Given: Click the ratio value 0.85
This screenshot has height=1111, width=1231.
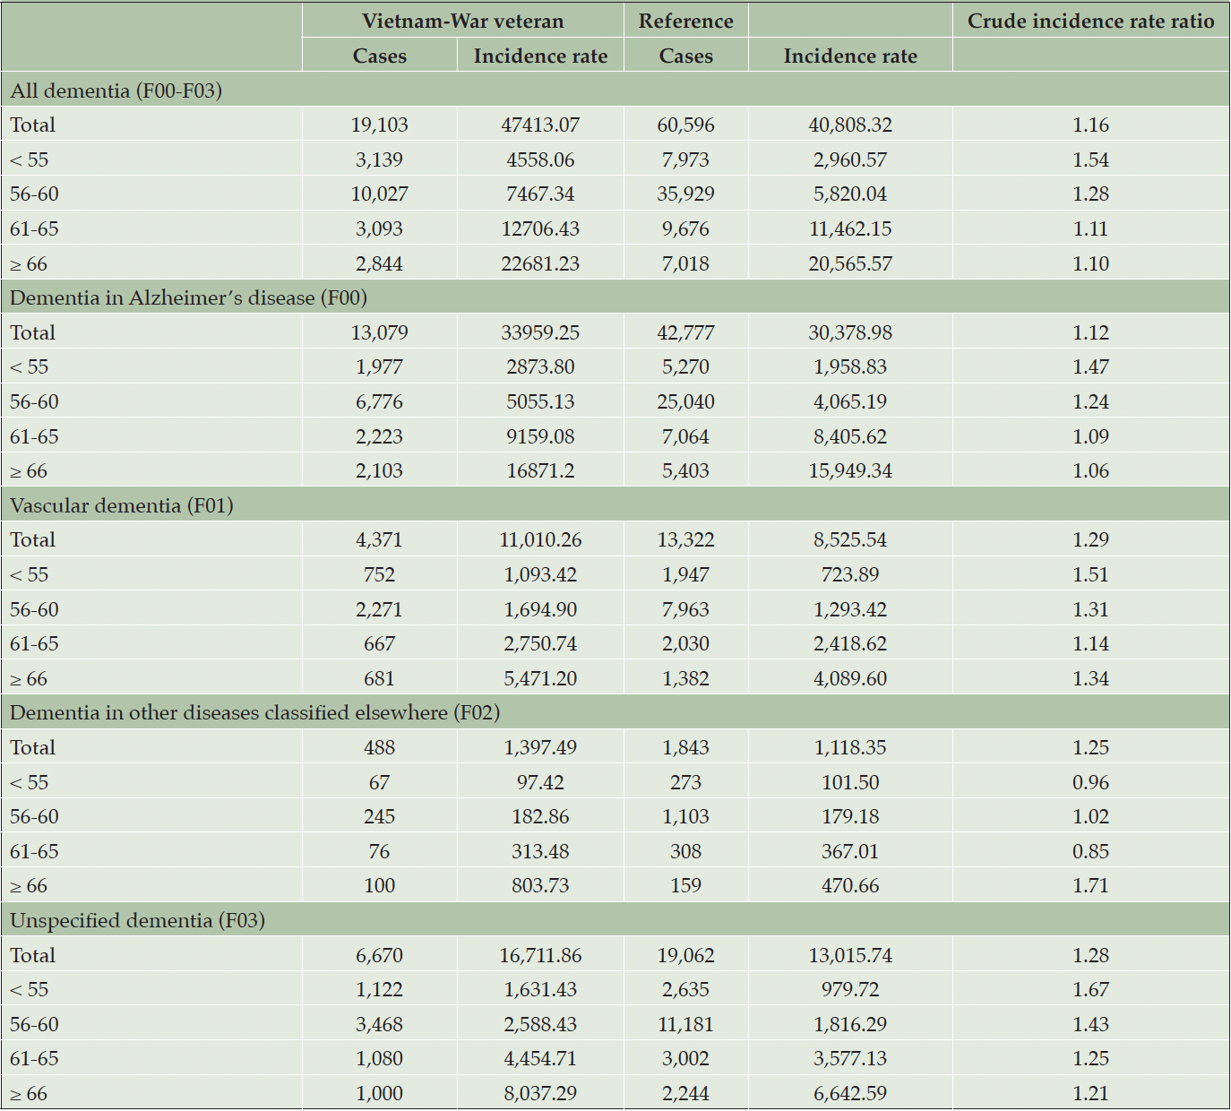Looking at the screenshot, I should coord(1090,851).
